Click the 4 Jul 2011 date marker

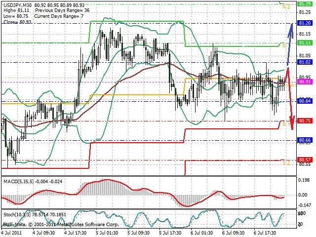pyautogui.click(x=11, y=233)
